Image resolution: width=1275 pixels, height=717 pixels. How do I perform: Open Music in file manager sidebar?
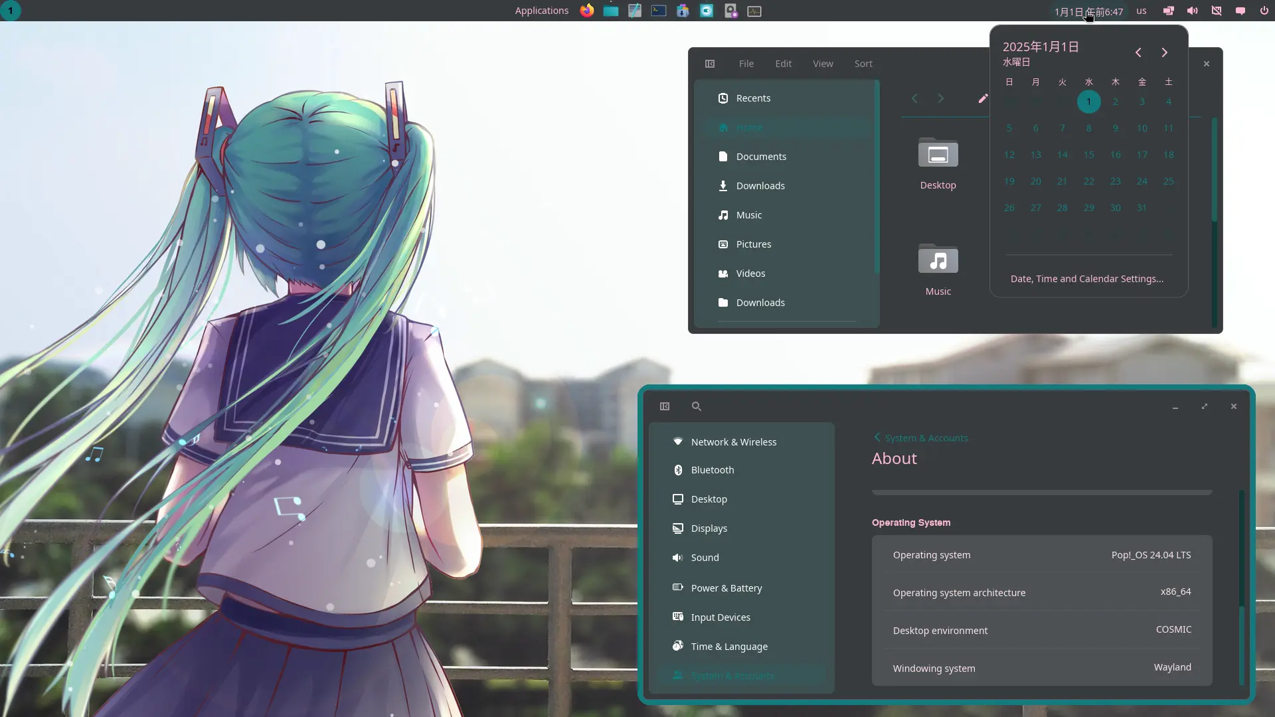point(787,215)
